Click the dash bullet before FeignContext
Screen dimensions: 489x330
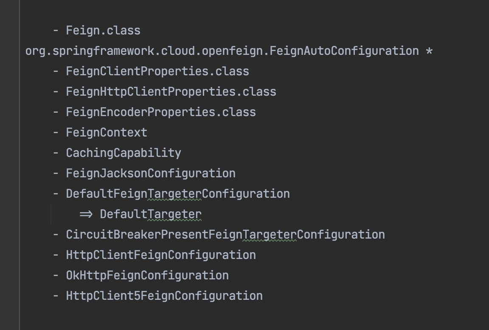point(56,133)
